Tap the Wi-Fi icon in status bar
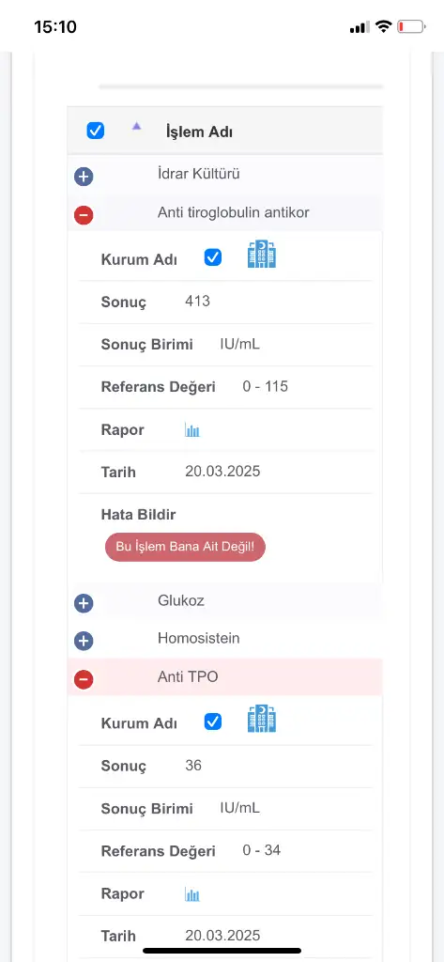Viewport: 444px width, 962px height. (x=384, y=26)
